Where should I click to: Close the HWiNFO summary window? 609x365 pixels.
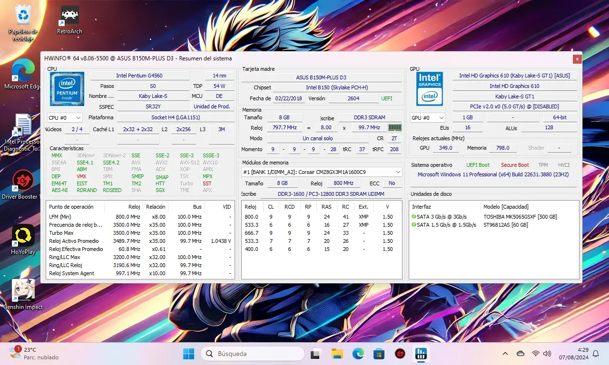[577, 59]
